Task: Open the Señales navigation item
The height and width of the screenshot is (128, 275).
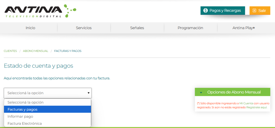Action: click(x=137, y=28)
